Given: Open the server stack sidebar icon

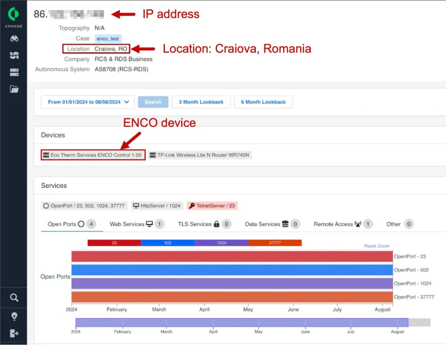Looking at the screenshot, I should tap(14, 72).
